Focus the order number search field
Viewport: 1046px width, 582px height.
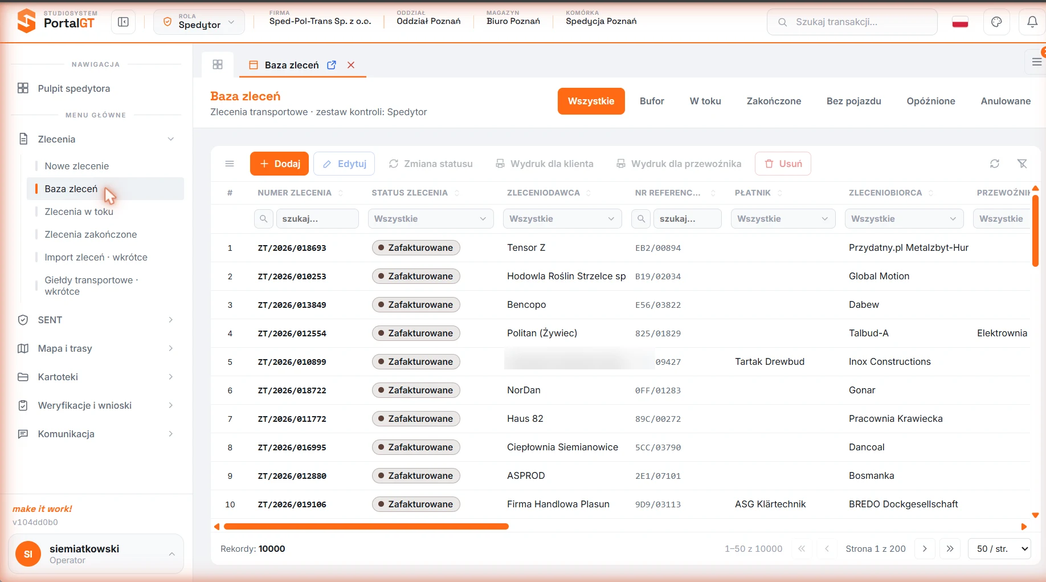click(x=317, y=219)
